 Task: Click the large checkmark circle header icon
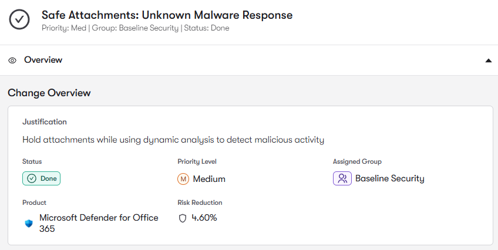tap(19, 19)
